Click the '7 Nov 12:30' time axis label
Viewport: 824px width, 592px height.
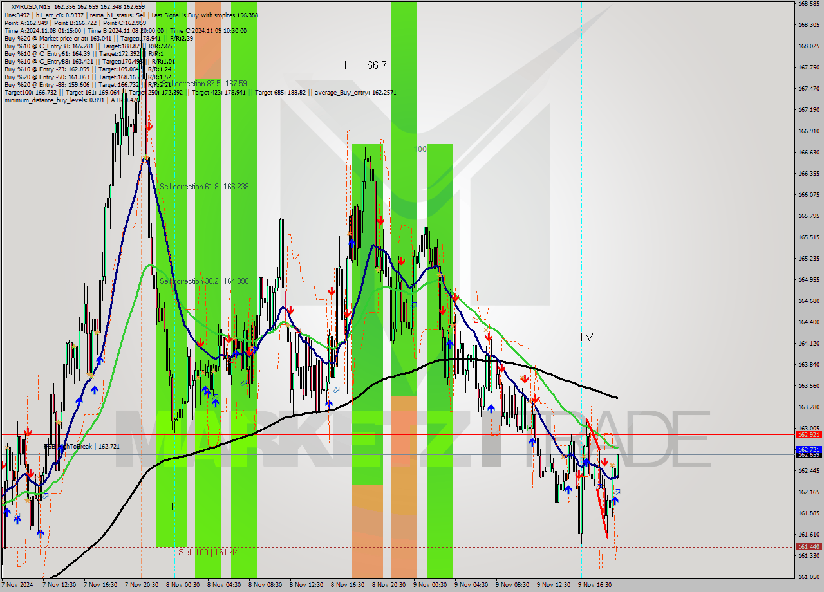(59, 586)
